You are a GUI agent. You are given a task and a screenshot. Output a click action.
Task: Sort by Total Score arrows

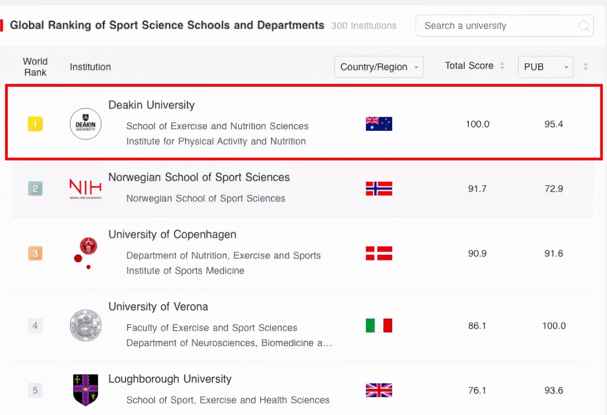coord(502,66)
